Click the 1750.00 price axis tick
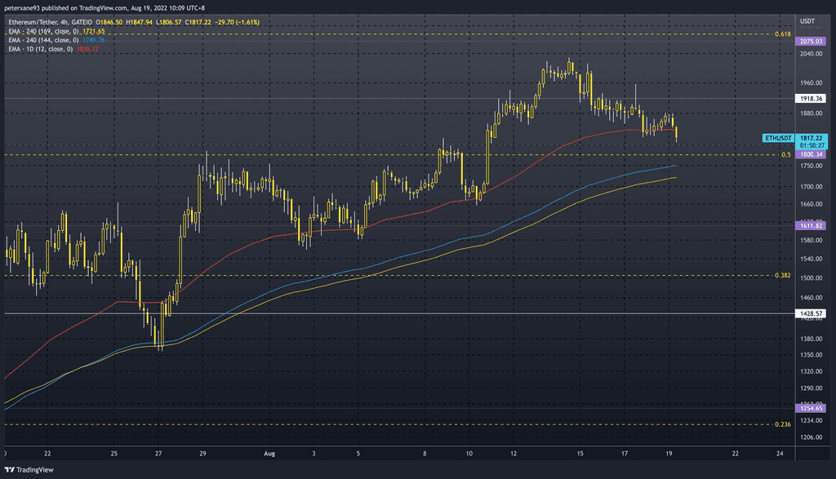Viewport: 836px width, 479px height. click(x=812, y=166)
